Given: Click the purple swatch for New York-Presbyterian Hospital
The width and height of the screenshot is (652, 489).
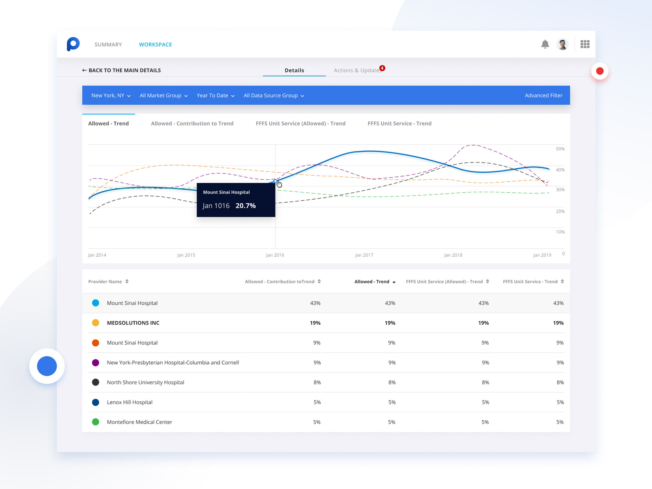Looking at the screenshot, I should click(x=95, y=362).
